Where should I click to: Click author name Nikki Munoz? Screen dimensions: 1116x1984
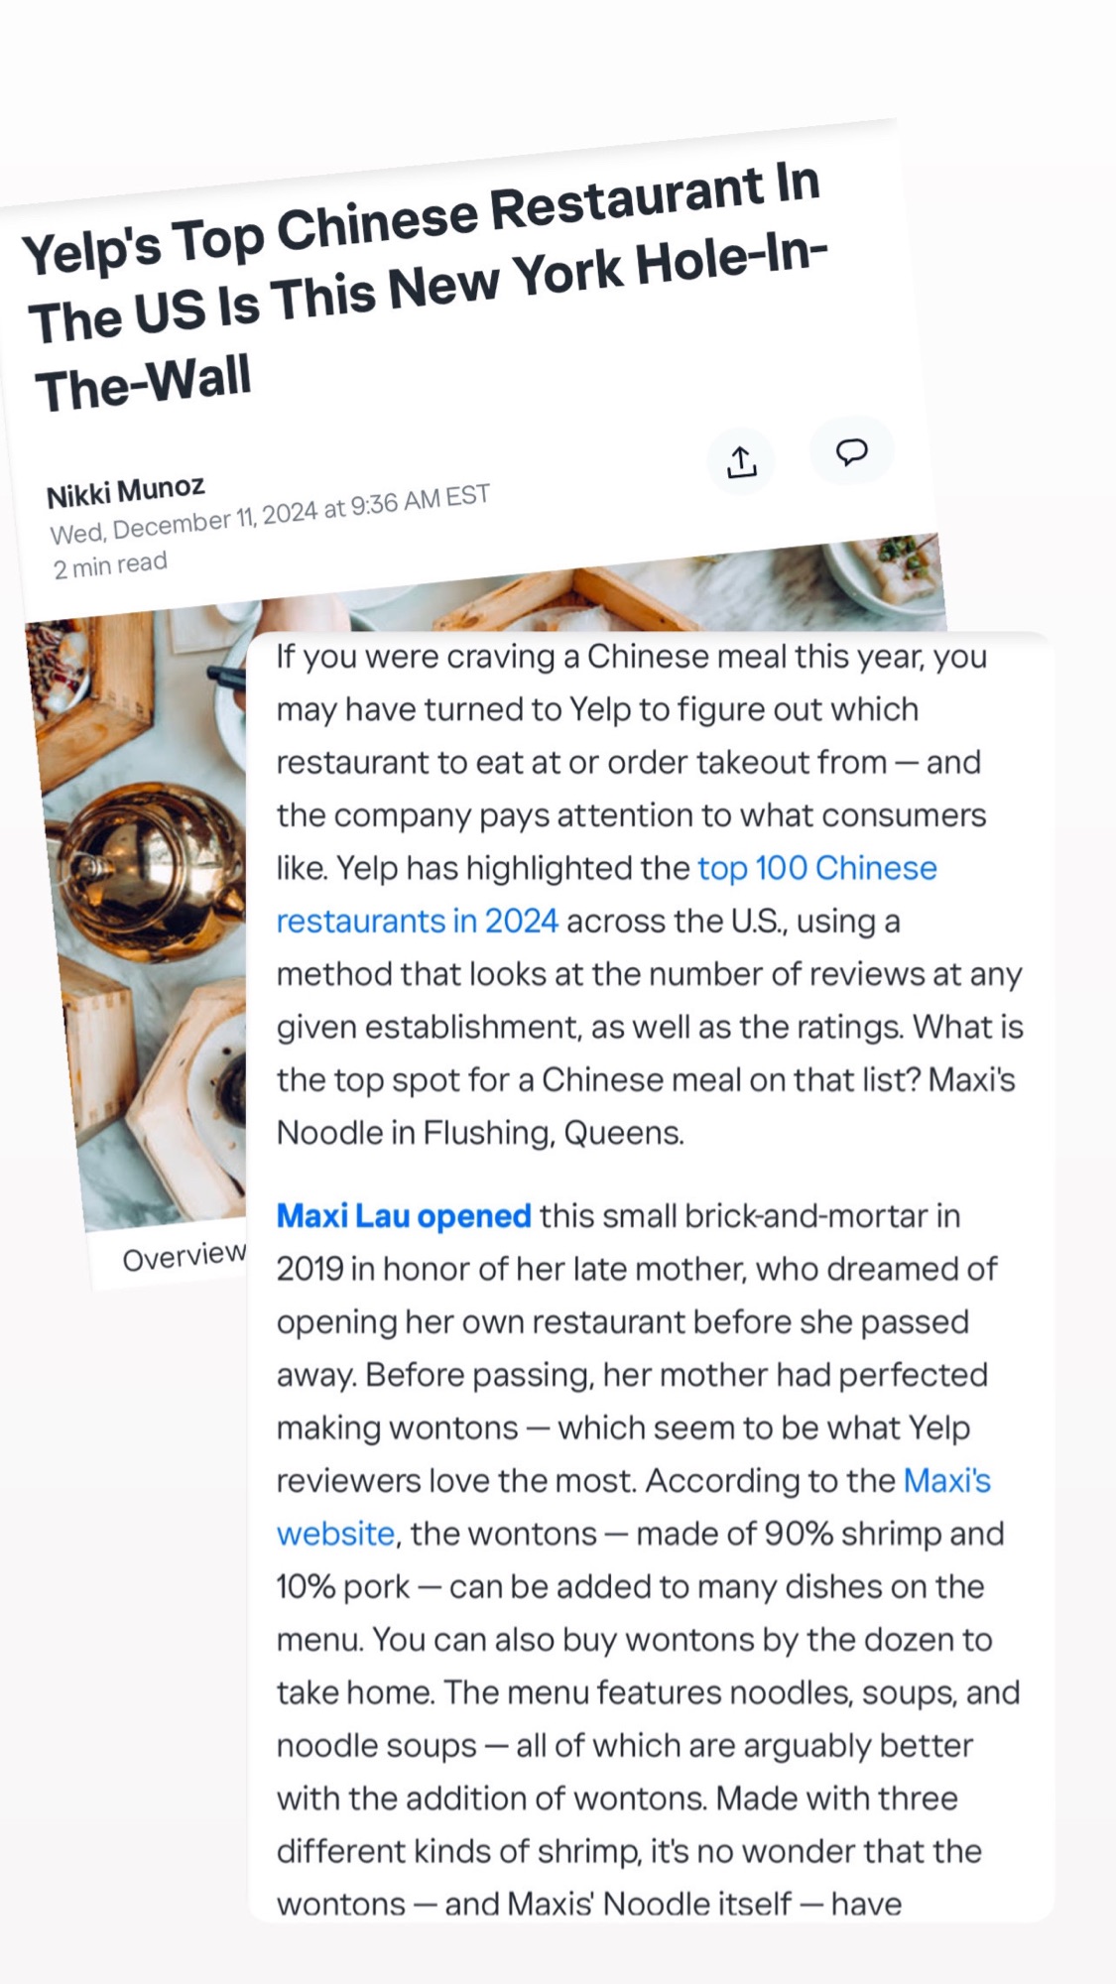[x=126, y=491]
